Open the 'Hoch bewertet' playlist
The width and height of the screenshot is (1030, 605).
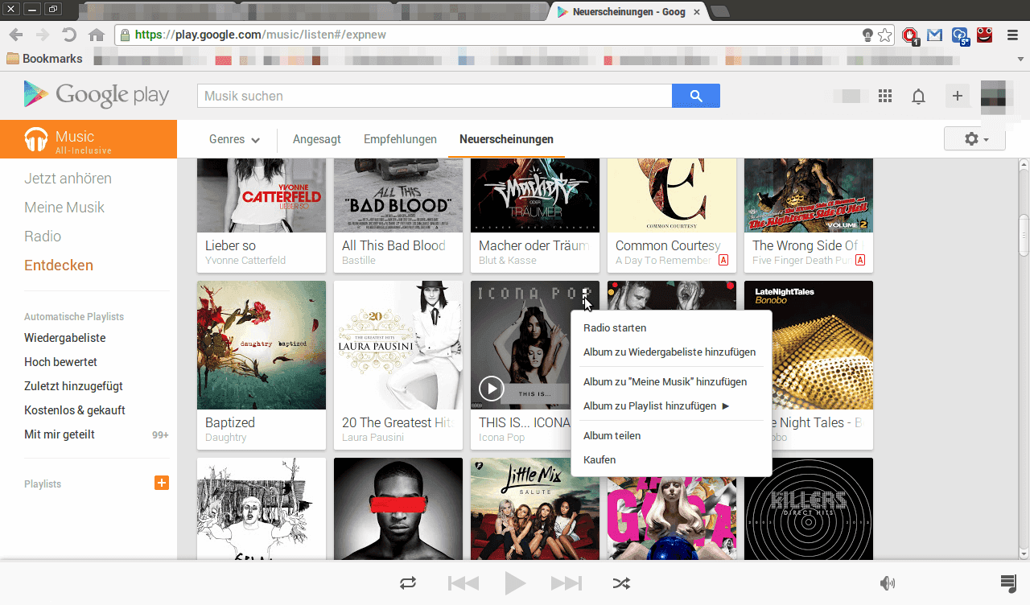(x=60, y=362)
